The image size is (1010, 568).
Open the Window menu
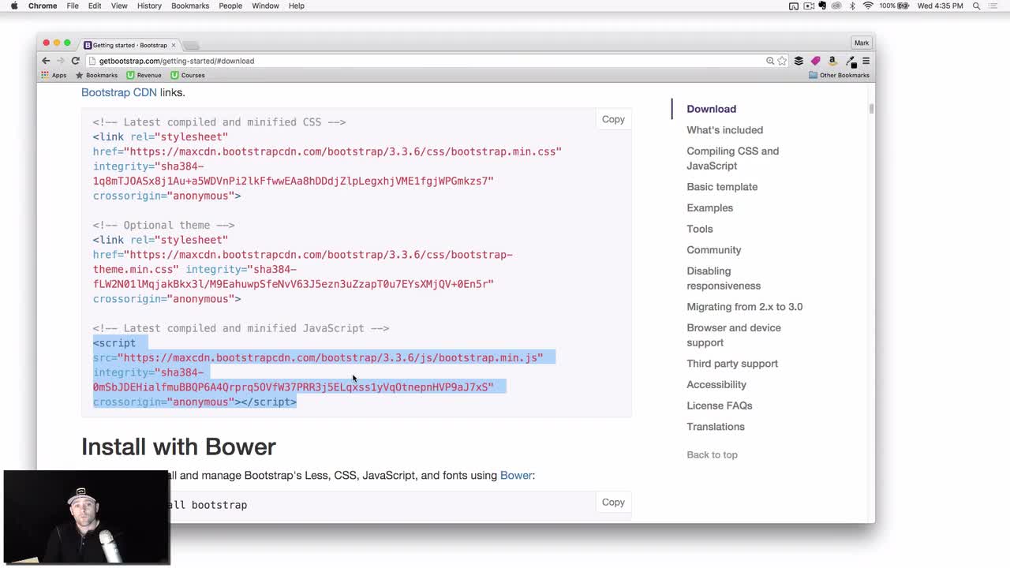[x=266, y=6]
